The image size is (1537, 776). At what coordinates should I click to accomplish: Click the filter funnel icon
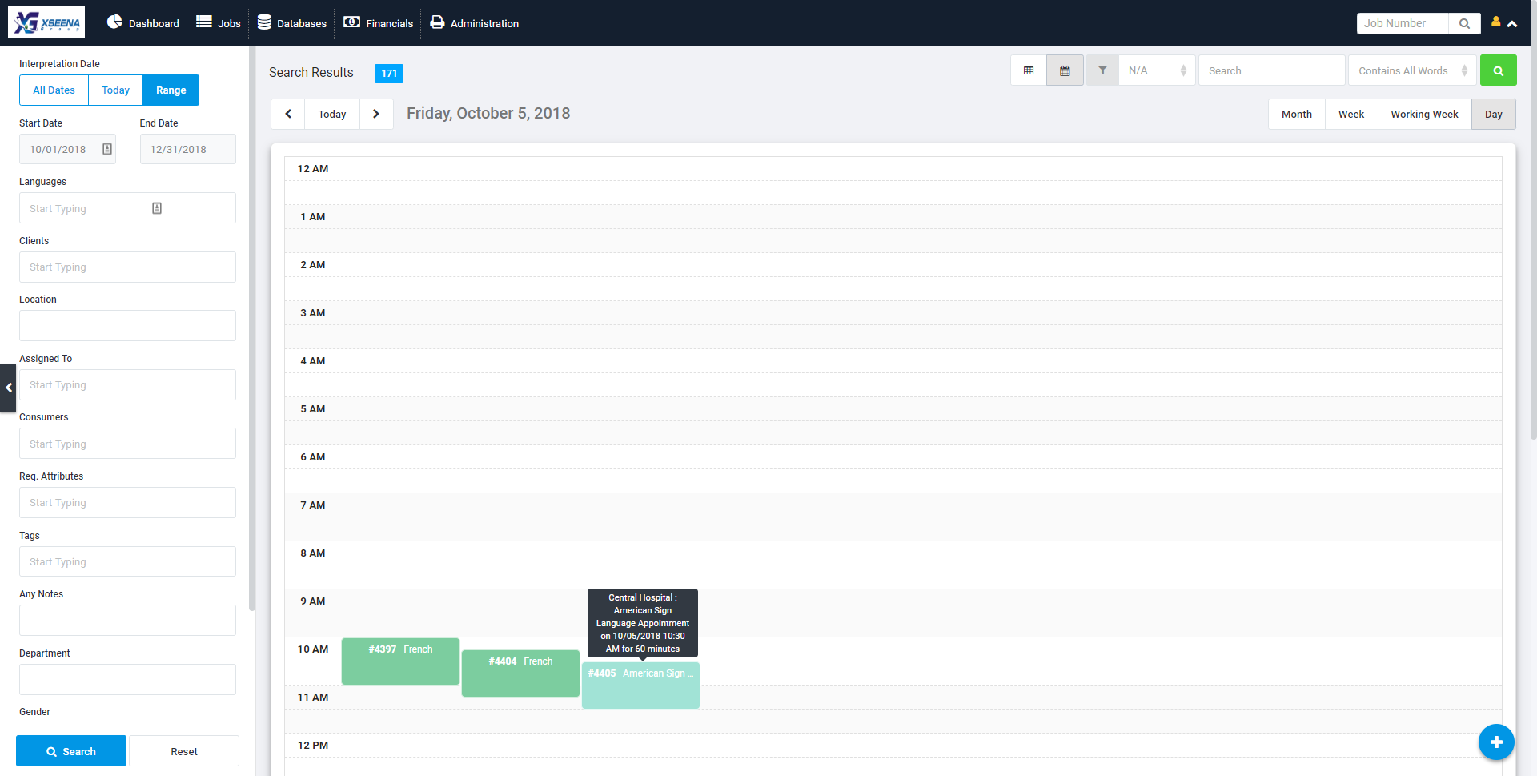[1102, 70]
